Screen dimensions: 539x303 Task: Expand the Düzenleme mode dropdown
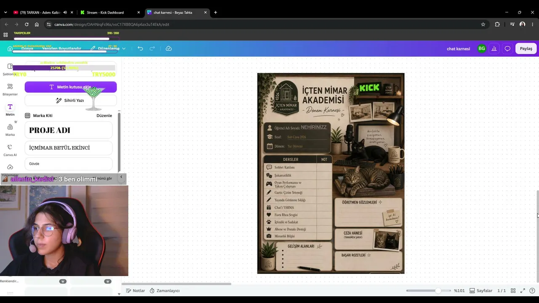pos(108,48)
